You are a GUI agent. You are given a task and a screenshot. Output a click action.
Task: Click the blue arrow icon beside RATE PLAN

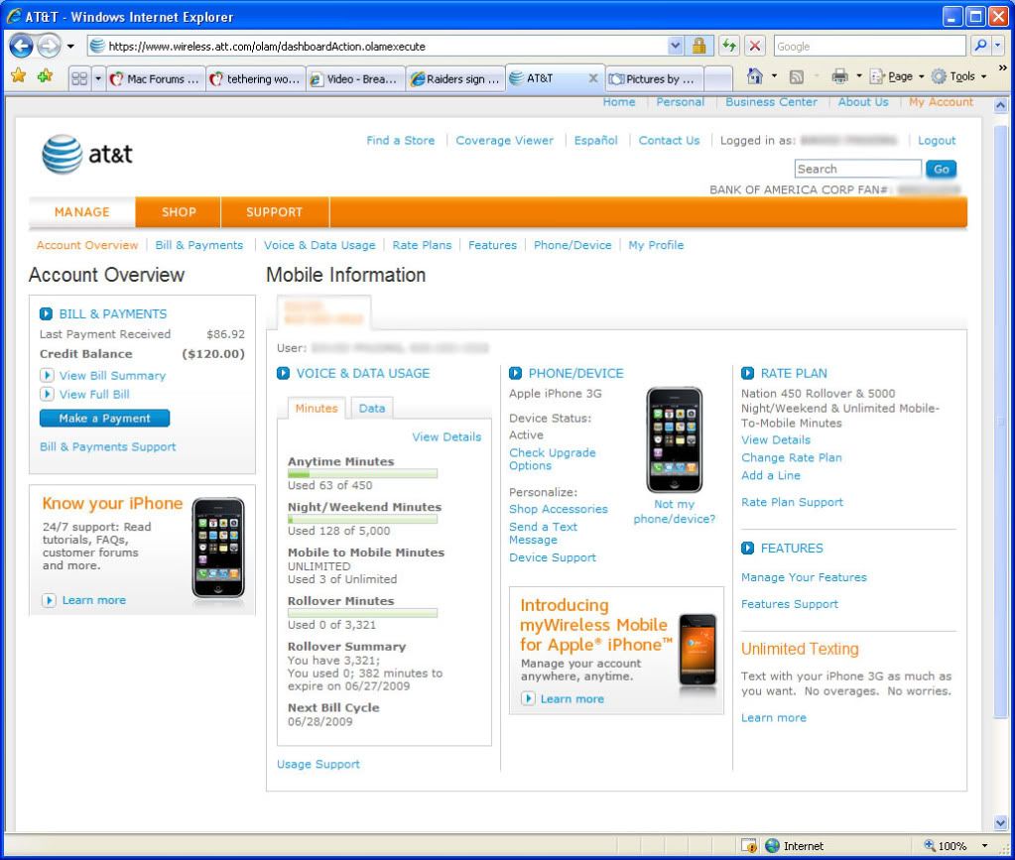pyautogui.click(x=748, y=373)
